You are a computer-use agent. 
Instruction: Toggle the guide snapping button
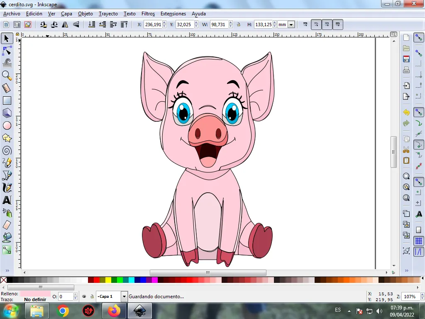tap(419, 252)
